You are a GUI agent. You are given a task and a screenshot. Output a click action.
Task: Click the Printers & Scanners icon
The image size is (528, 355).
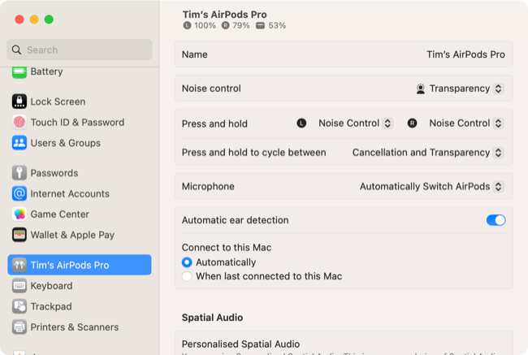pos(19,327)
